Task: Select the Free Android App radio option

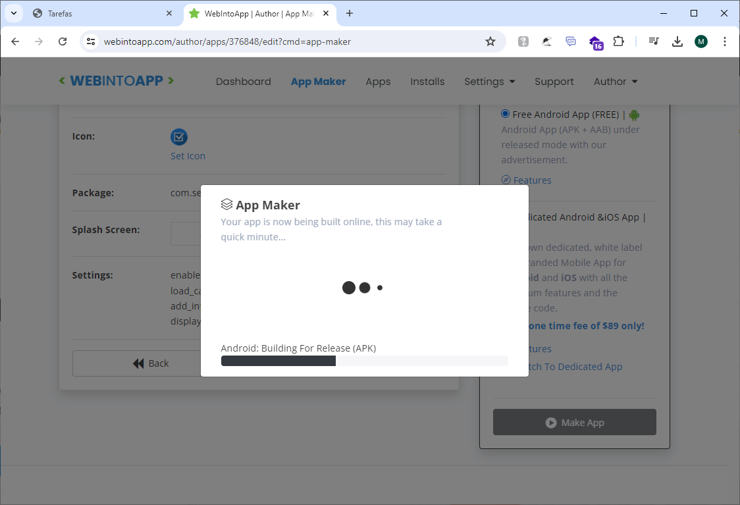Action: pyautogui.click(x=506, y=114)
